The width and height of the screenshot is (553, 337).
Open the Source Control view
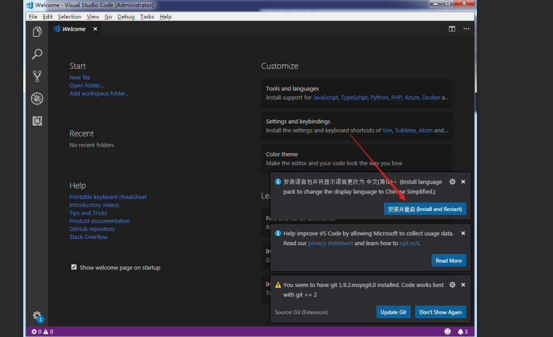coord(37,76)
